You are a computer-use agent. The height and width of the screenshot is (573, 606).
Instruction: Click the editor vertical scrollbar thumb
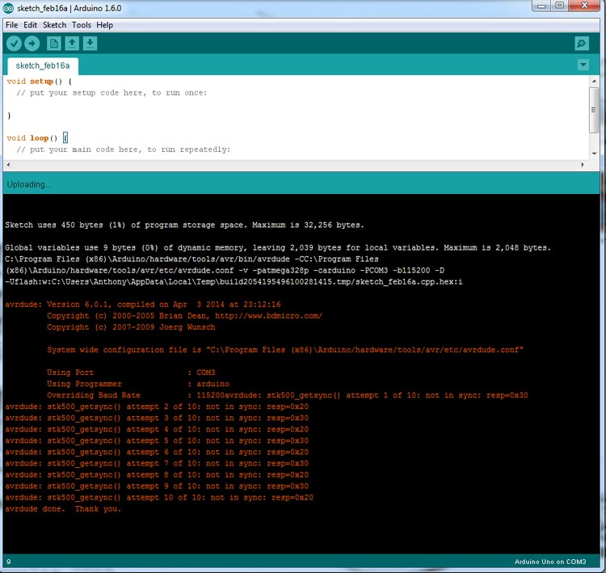pos(594,110)
